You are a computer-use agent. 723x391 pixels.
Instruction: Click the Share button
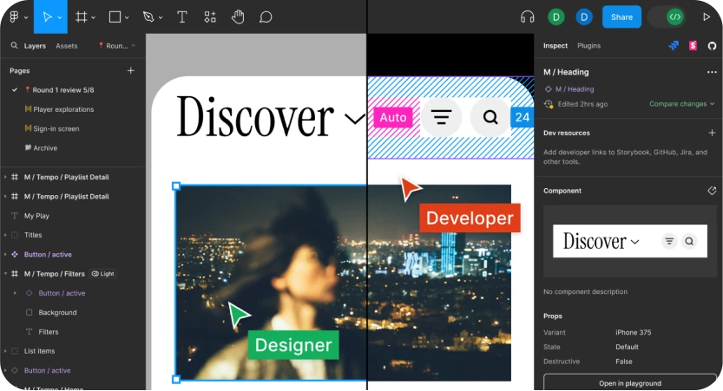click(x=621, y=16)
